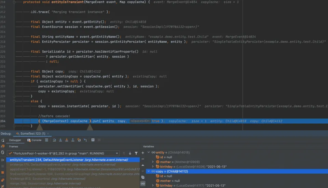Open the thread selector ForkJoinPool-1-worker-9 dropdown

coord(63,153)
